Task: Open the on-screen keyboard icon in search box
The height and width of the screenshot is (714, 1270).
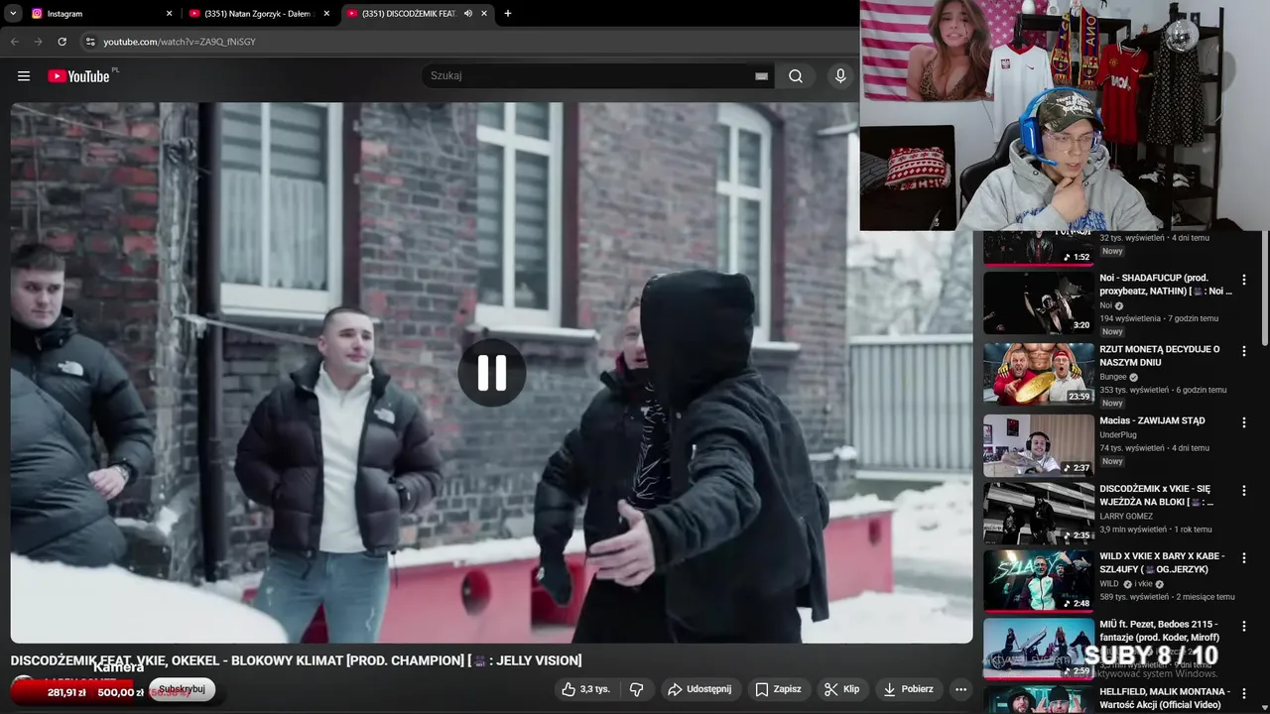Action: [x=761, y=76]
